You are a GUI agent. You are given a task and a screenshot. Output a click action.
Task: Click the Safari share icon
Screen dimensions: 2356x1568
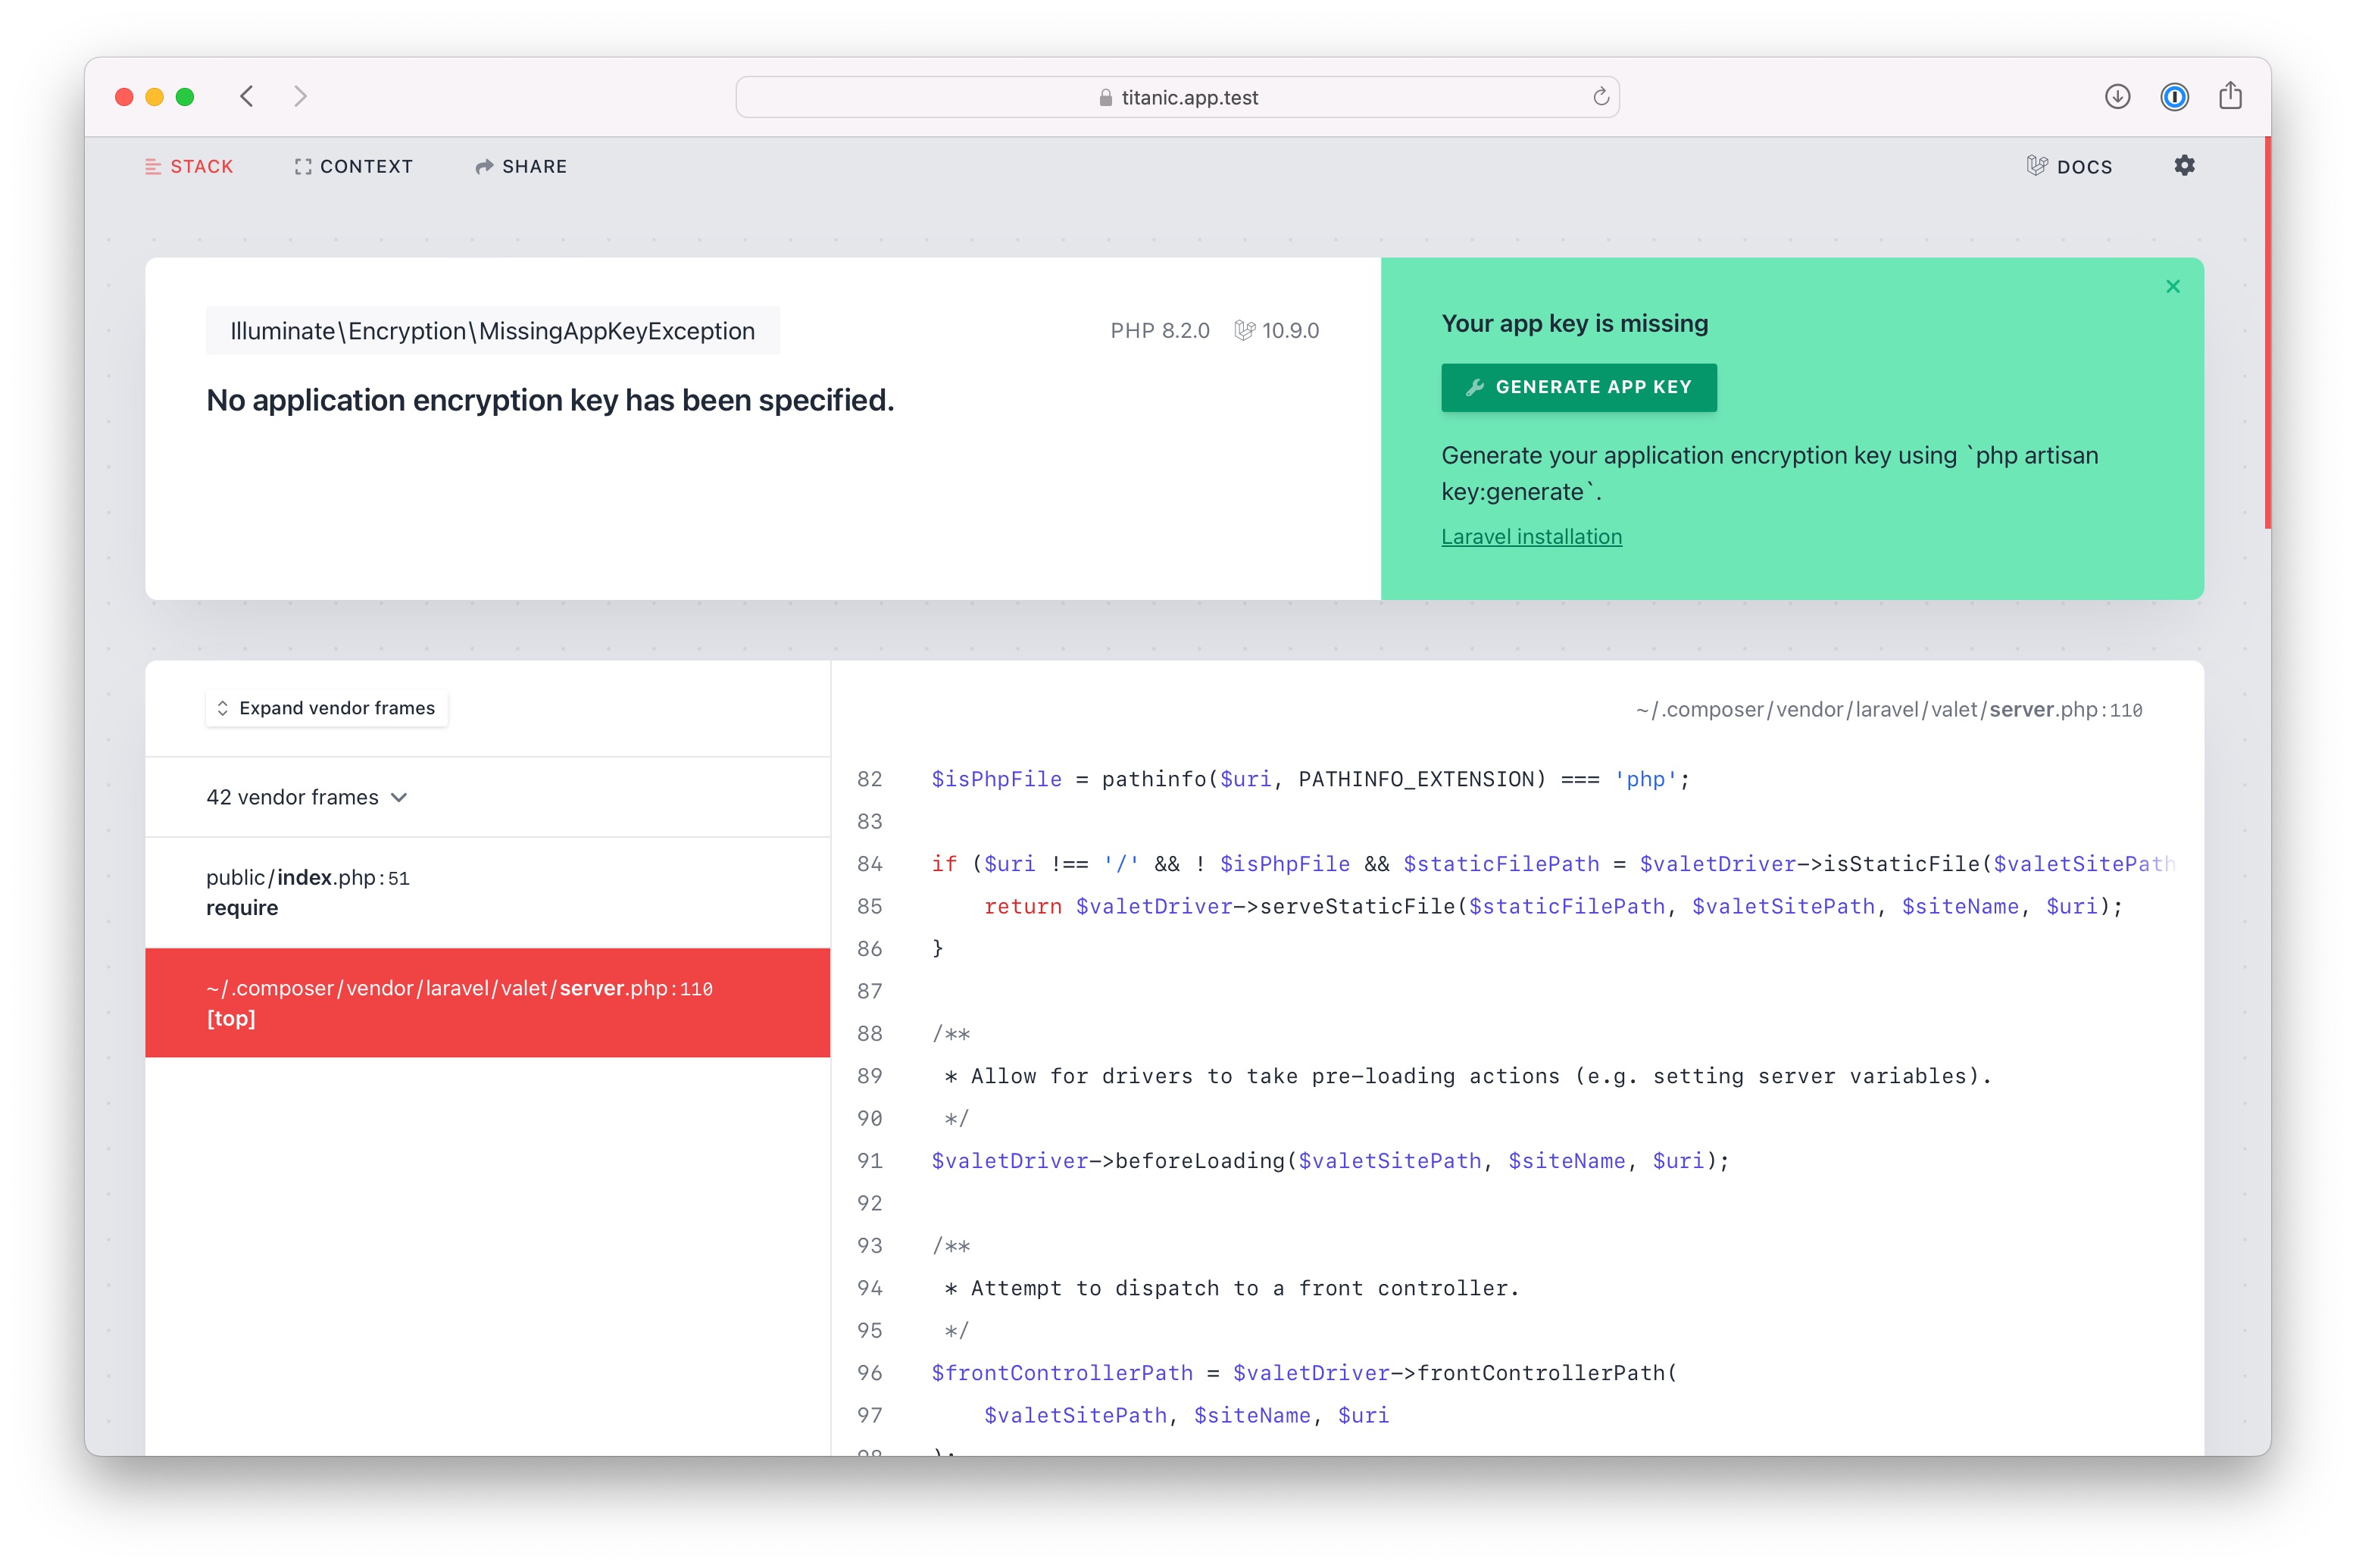pos(2230,97)
